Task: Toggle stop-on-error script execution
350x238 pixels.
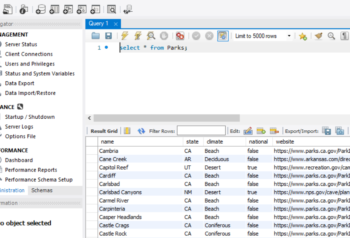Action: pyautogui.click(x=180, y=36)
